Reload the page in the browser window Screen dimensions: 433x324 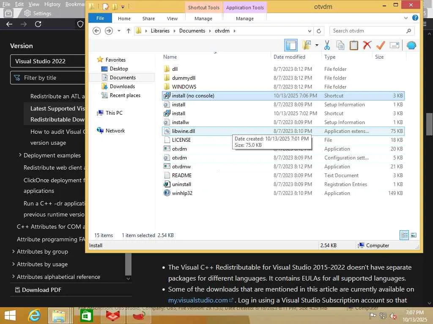click(38, 24)
